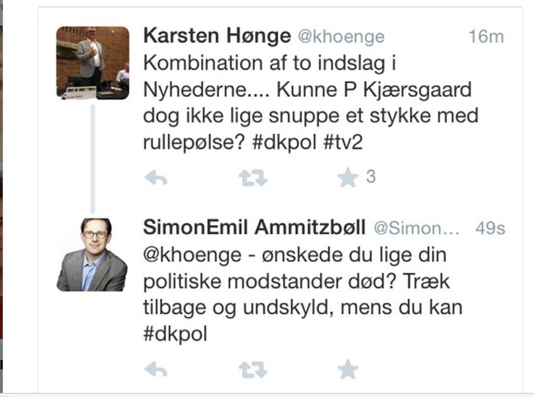
Task: Open the 16m timestamp of first tweet
Action: pyautogui.click(x=486, y=36)
